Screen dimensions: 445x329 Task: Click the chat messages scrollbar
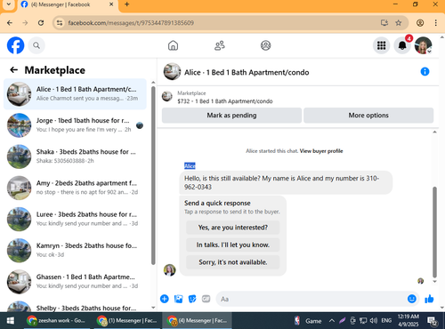[x=434, y=232]
